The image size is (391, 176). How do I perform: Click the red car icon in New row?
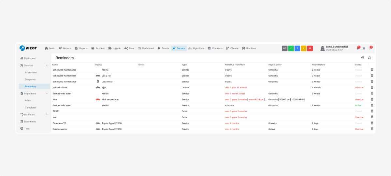pyautogui.click(x=98, y=99)
